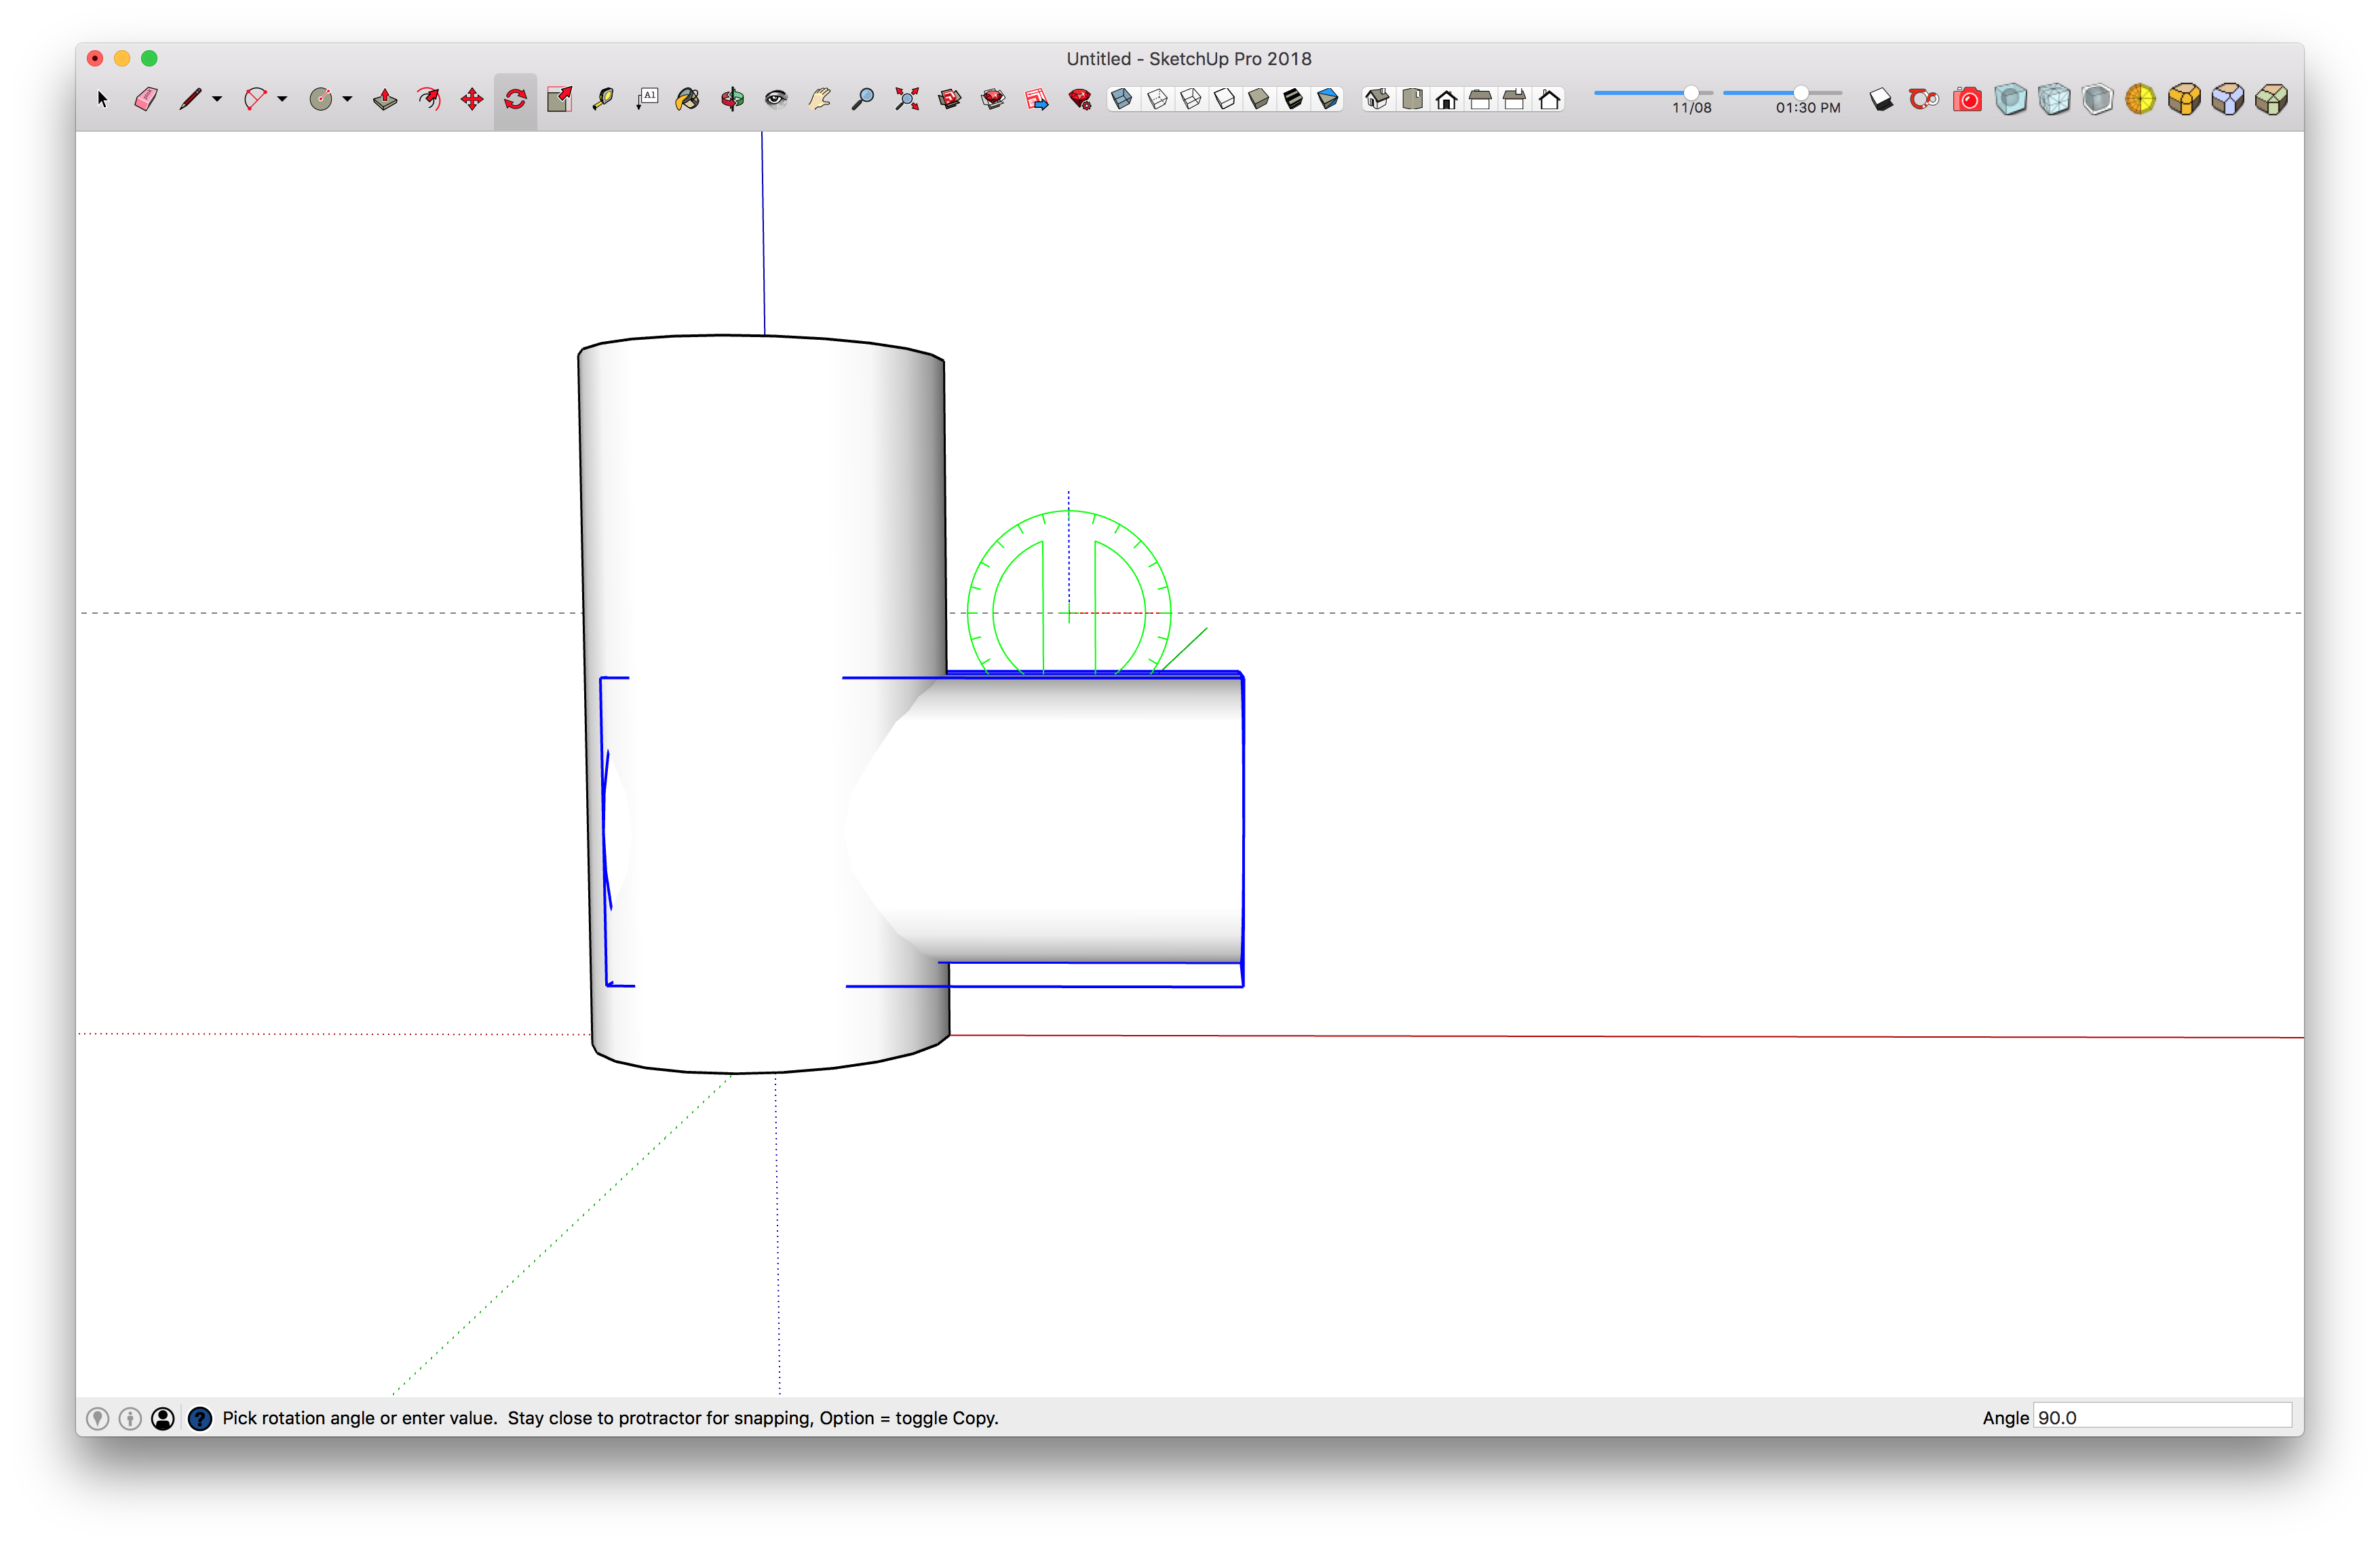Open Instructor help icon in status bar
The width and height of the screenshot is (2380, 1545).
200,1418
